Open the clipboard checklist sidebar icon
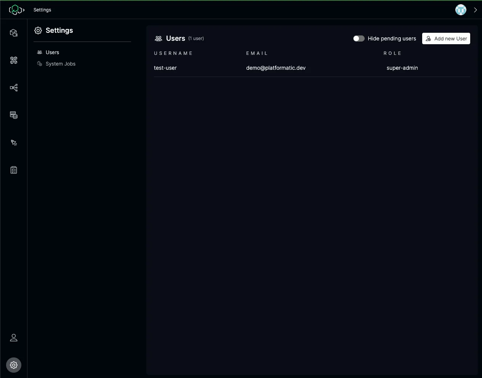Screen dimensions: 482x378 tap(14, 170)
